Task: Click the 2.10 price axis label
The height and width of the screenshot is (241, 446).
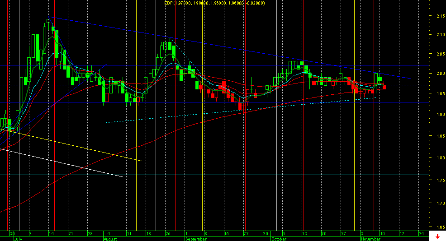Action: point(441,35)
